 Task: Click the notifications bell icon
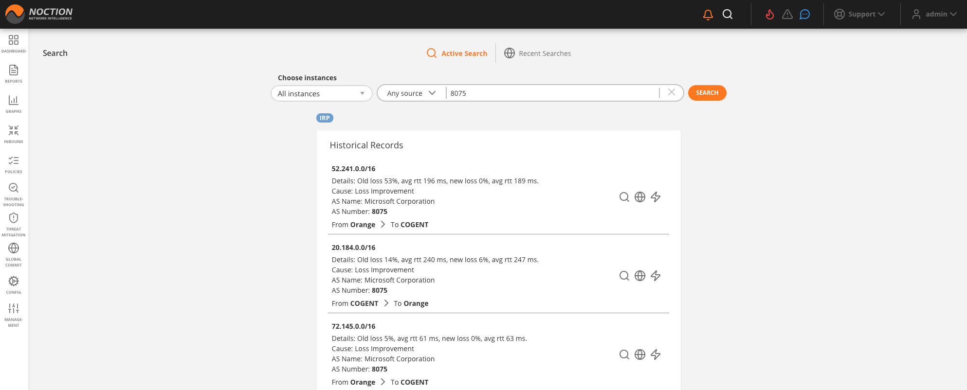708,15
